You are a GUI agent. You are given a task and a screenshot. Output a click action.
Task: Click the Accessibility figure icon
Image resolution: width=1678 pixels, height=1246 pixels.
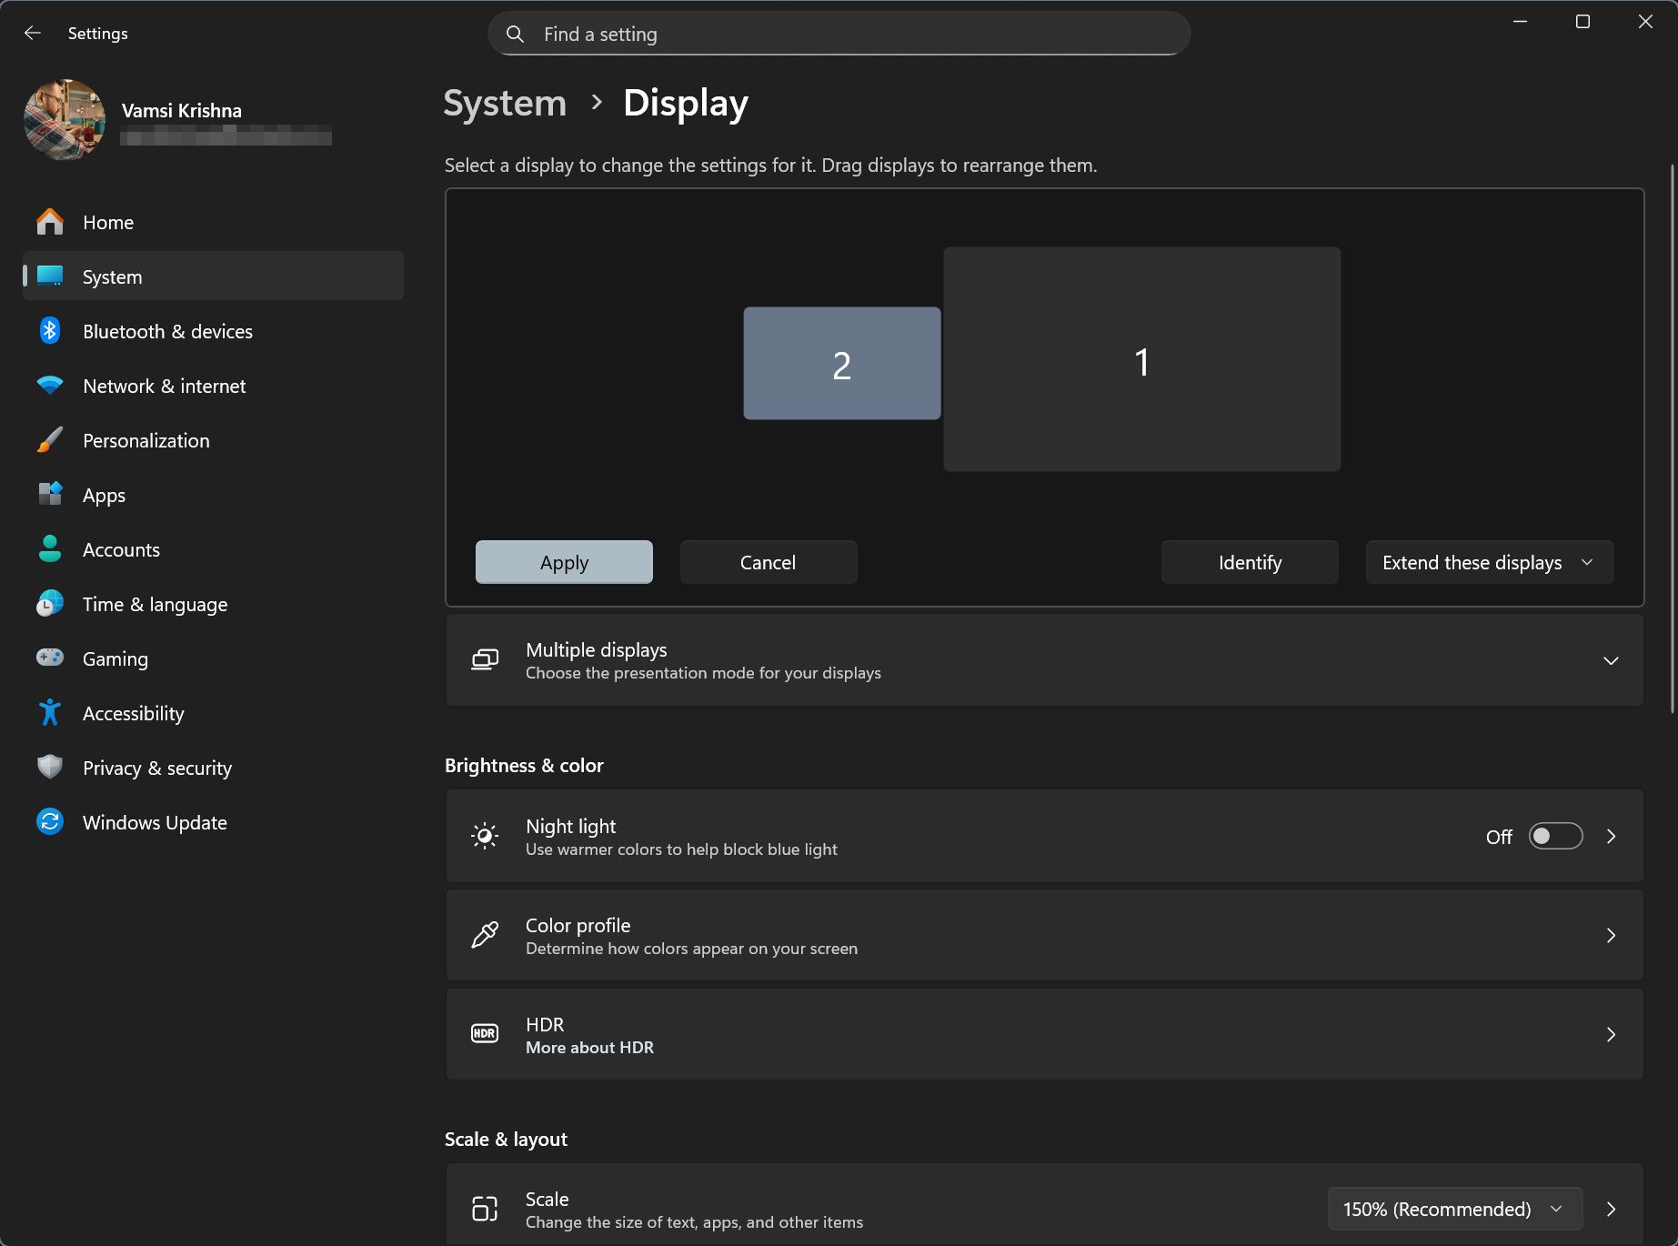[50, 713]
